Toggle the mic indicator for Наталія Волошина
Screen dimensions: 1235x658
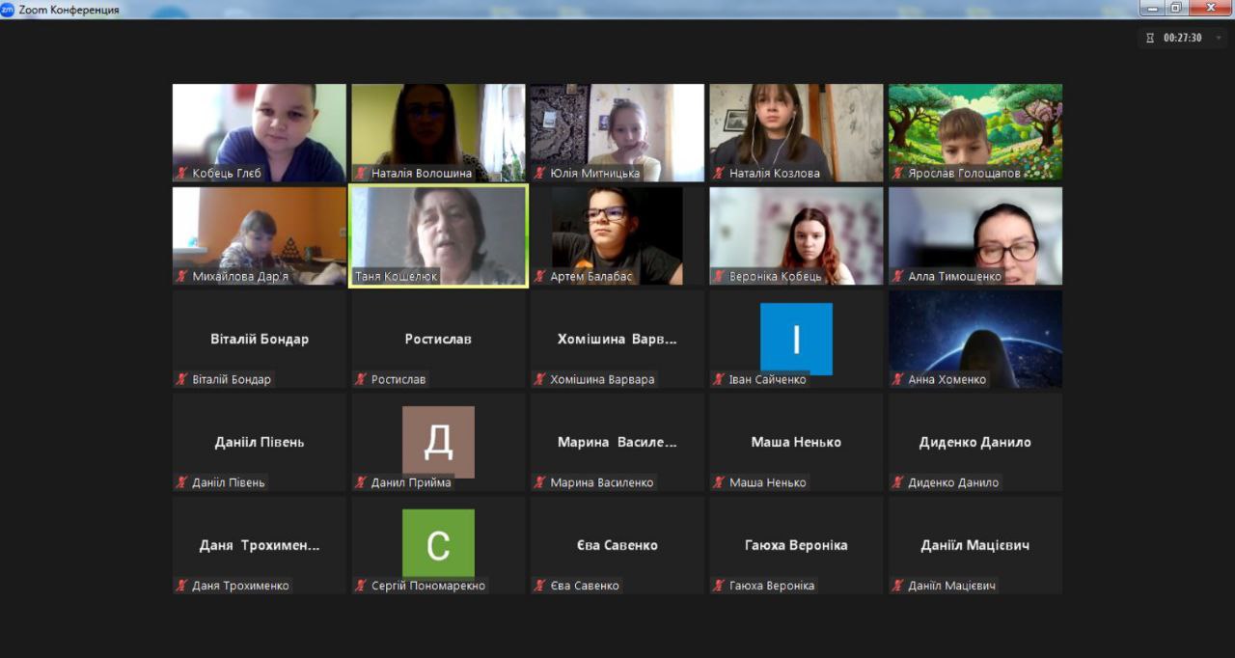(x=361, y=174)
